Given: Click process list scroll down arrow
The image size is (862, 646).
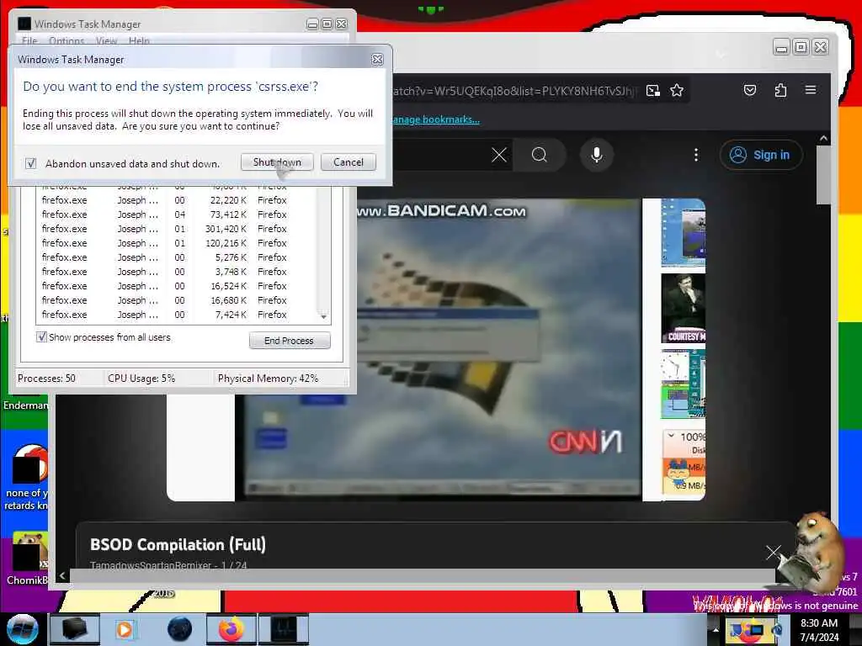Looking at the screenshot, I should pos(323,316).
